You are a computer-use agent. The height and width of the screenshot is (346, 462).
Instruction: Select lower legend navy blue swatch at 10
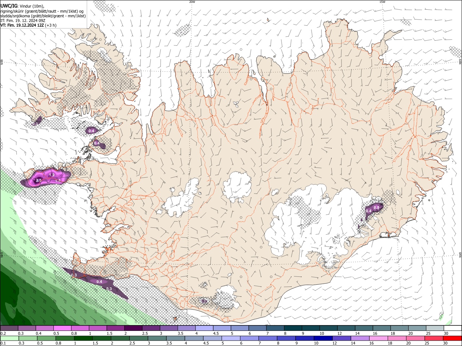323,338
